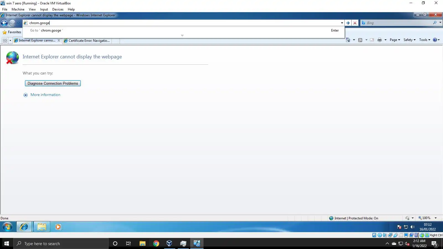This screenshot has width=443, height=249.
Task: Expand More information link
Action: pyautogui.click(x=45, y=95)
